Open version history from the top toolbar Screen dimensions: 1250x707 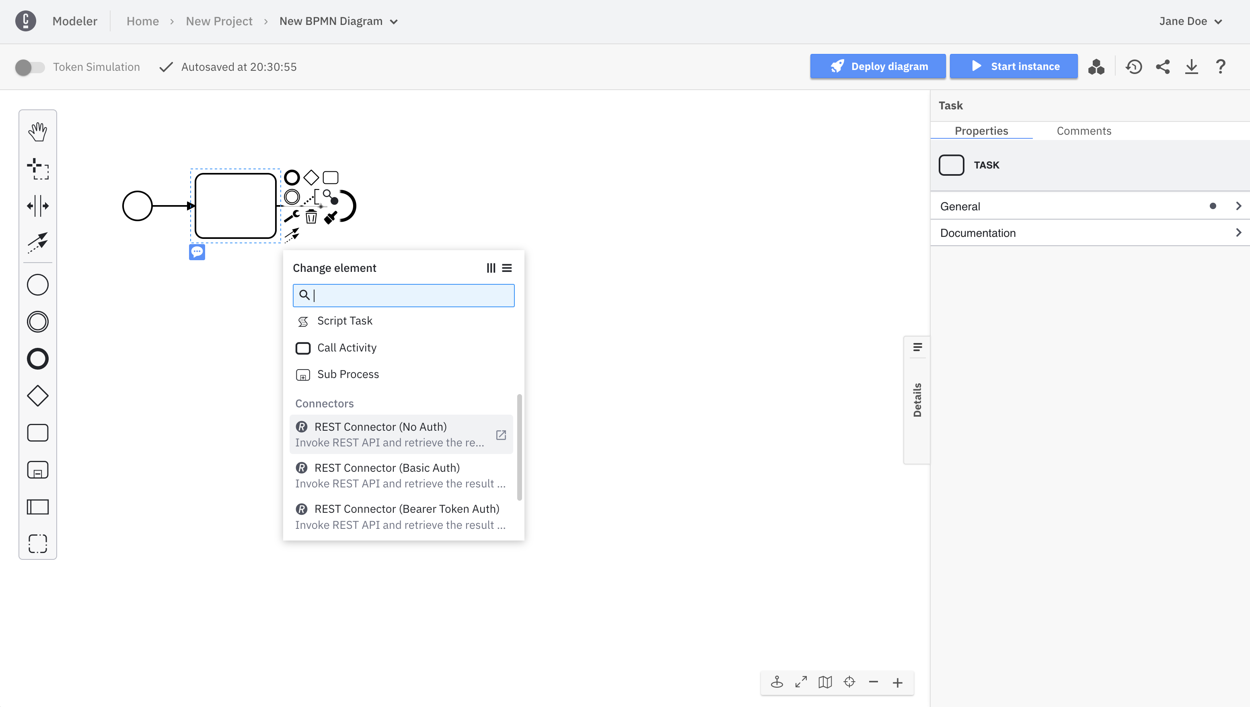click(x=1134, y=66)
